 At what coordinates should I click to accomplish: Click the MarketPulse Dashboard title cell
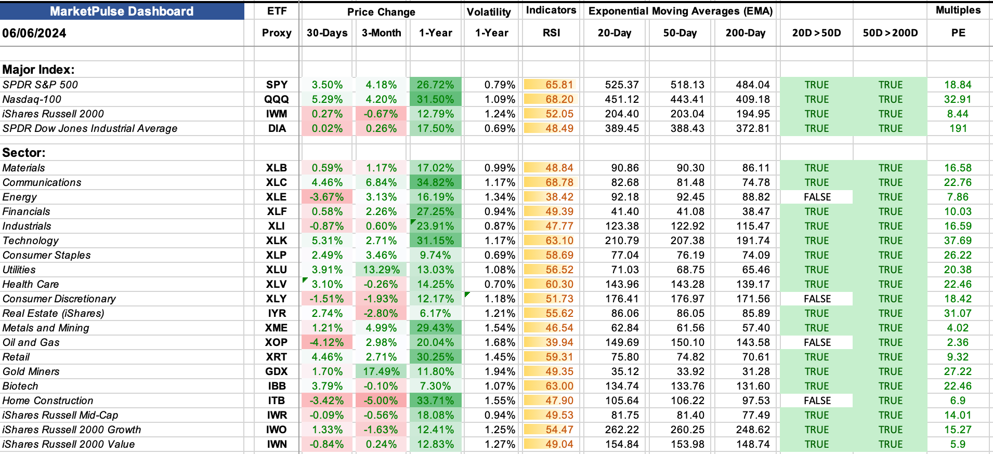tap(122, 11)
